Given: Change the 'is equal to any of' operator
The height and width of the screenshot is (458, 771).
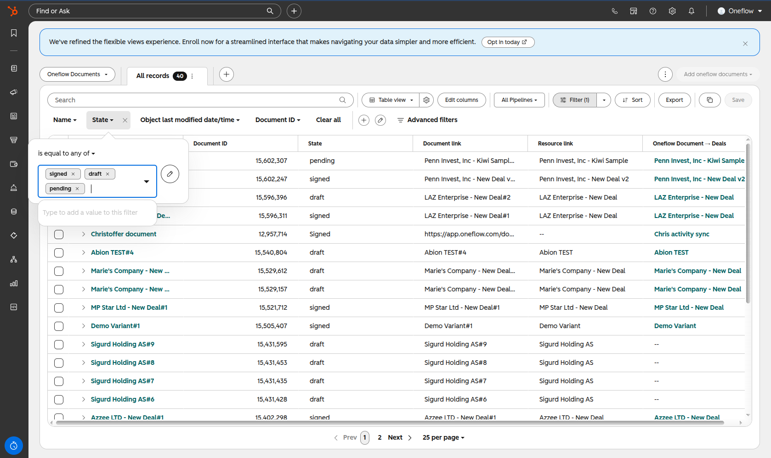Looking at the screenshot, I should [67, 154].
